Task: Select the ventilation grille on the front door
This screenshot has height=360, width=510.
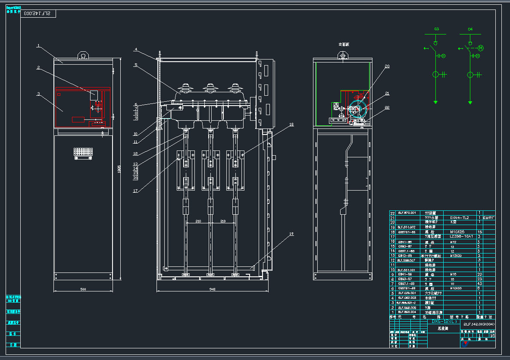Action: [83, 153]
